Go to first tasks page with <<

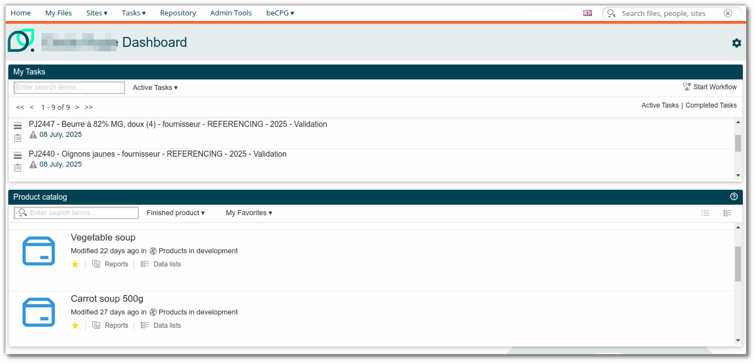(x=20, y=107)
